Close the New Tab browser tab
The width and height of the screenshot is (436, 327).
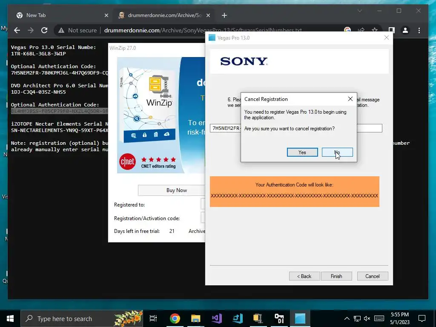106,16
